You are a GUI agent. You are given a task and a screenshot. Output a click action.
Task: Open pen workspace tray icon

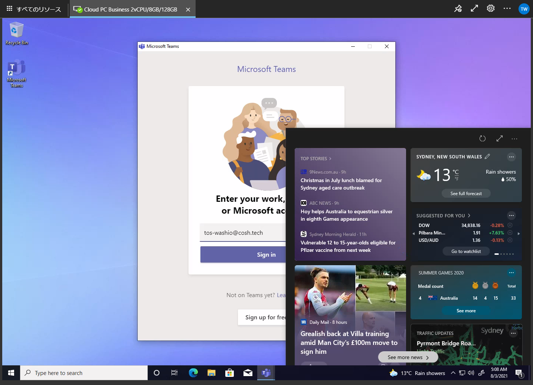[x=481, y=373]
